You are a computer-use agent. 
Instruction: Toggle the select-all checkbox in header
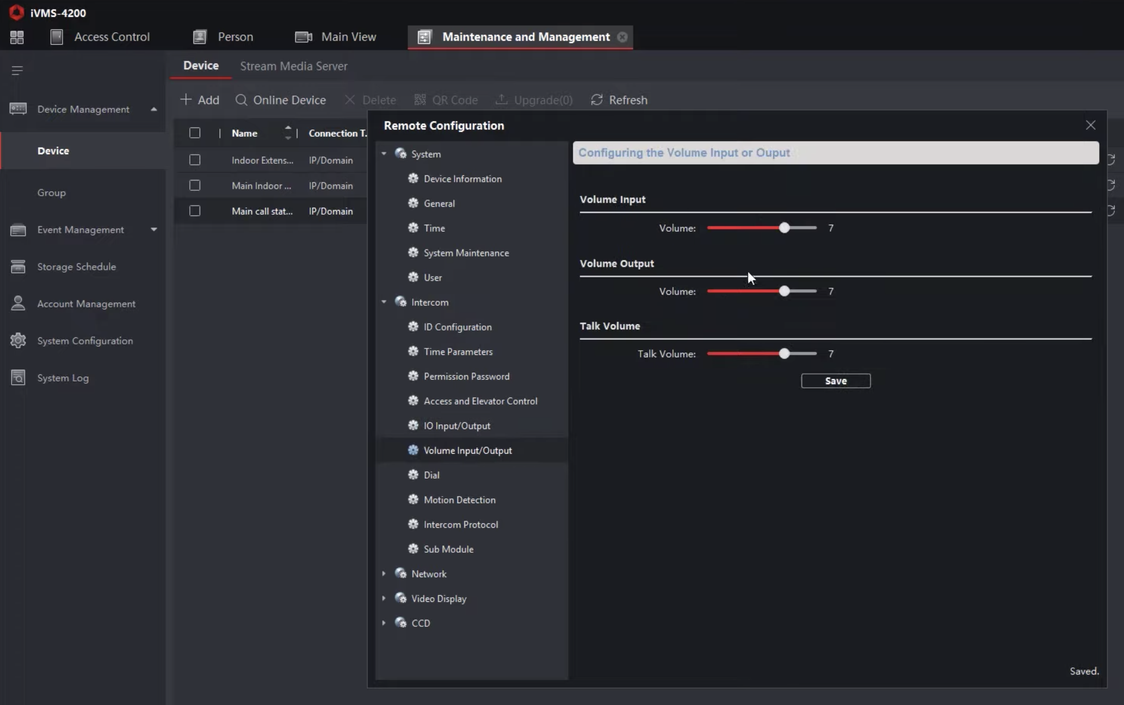coord(194,133)
